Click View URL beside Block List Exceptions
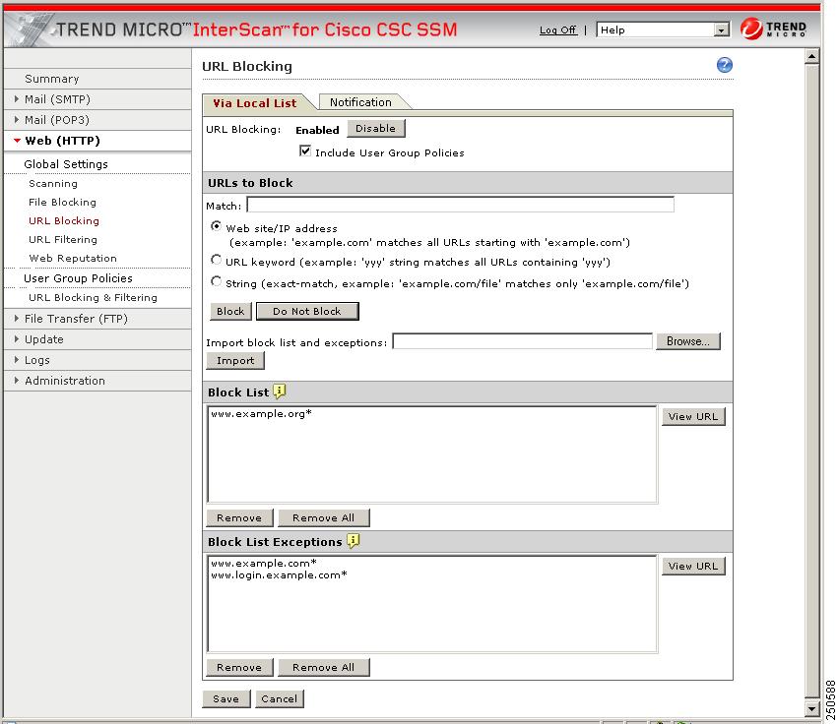 [x=693, y=566]
